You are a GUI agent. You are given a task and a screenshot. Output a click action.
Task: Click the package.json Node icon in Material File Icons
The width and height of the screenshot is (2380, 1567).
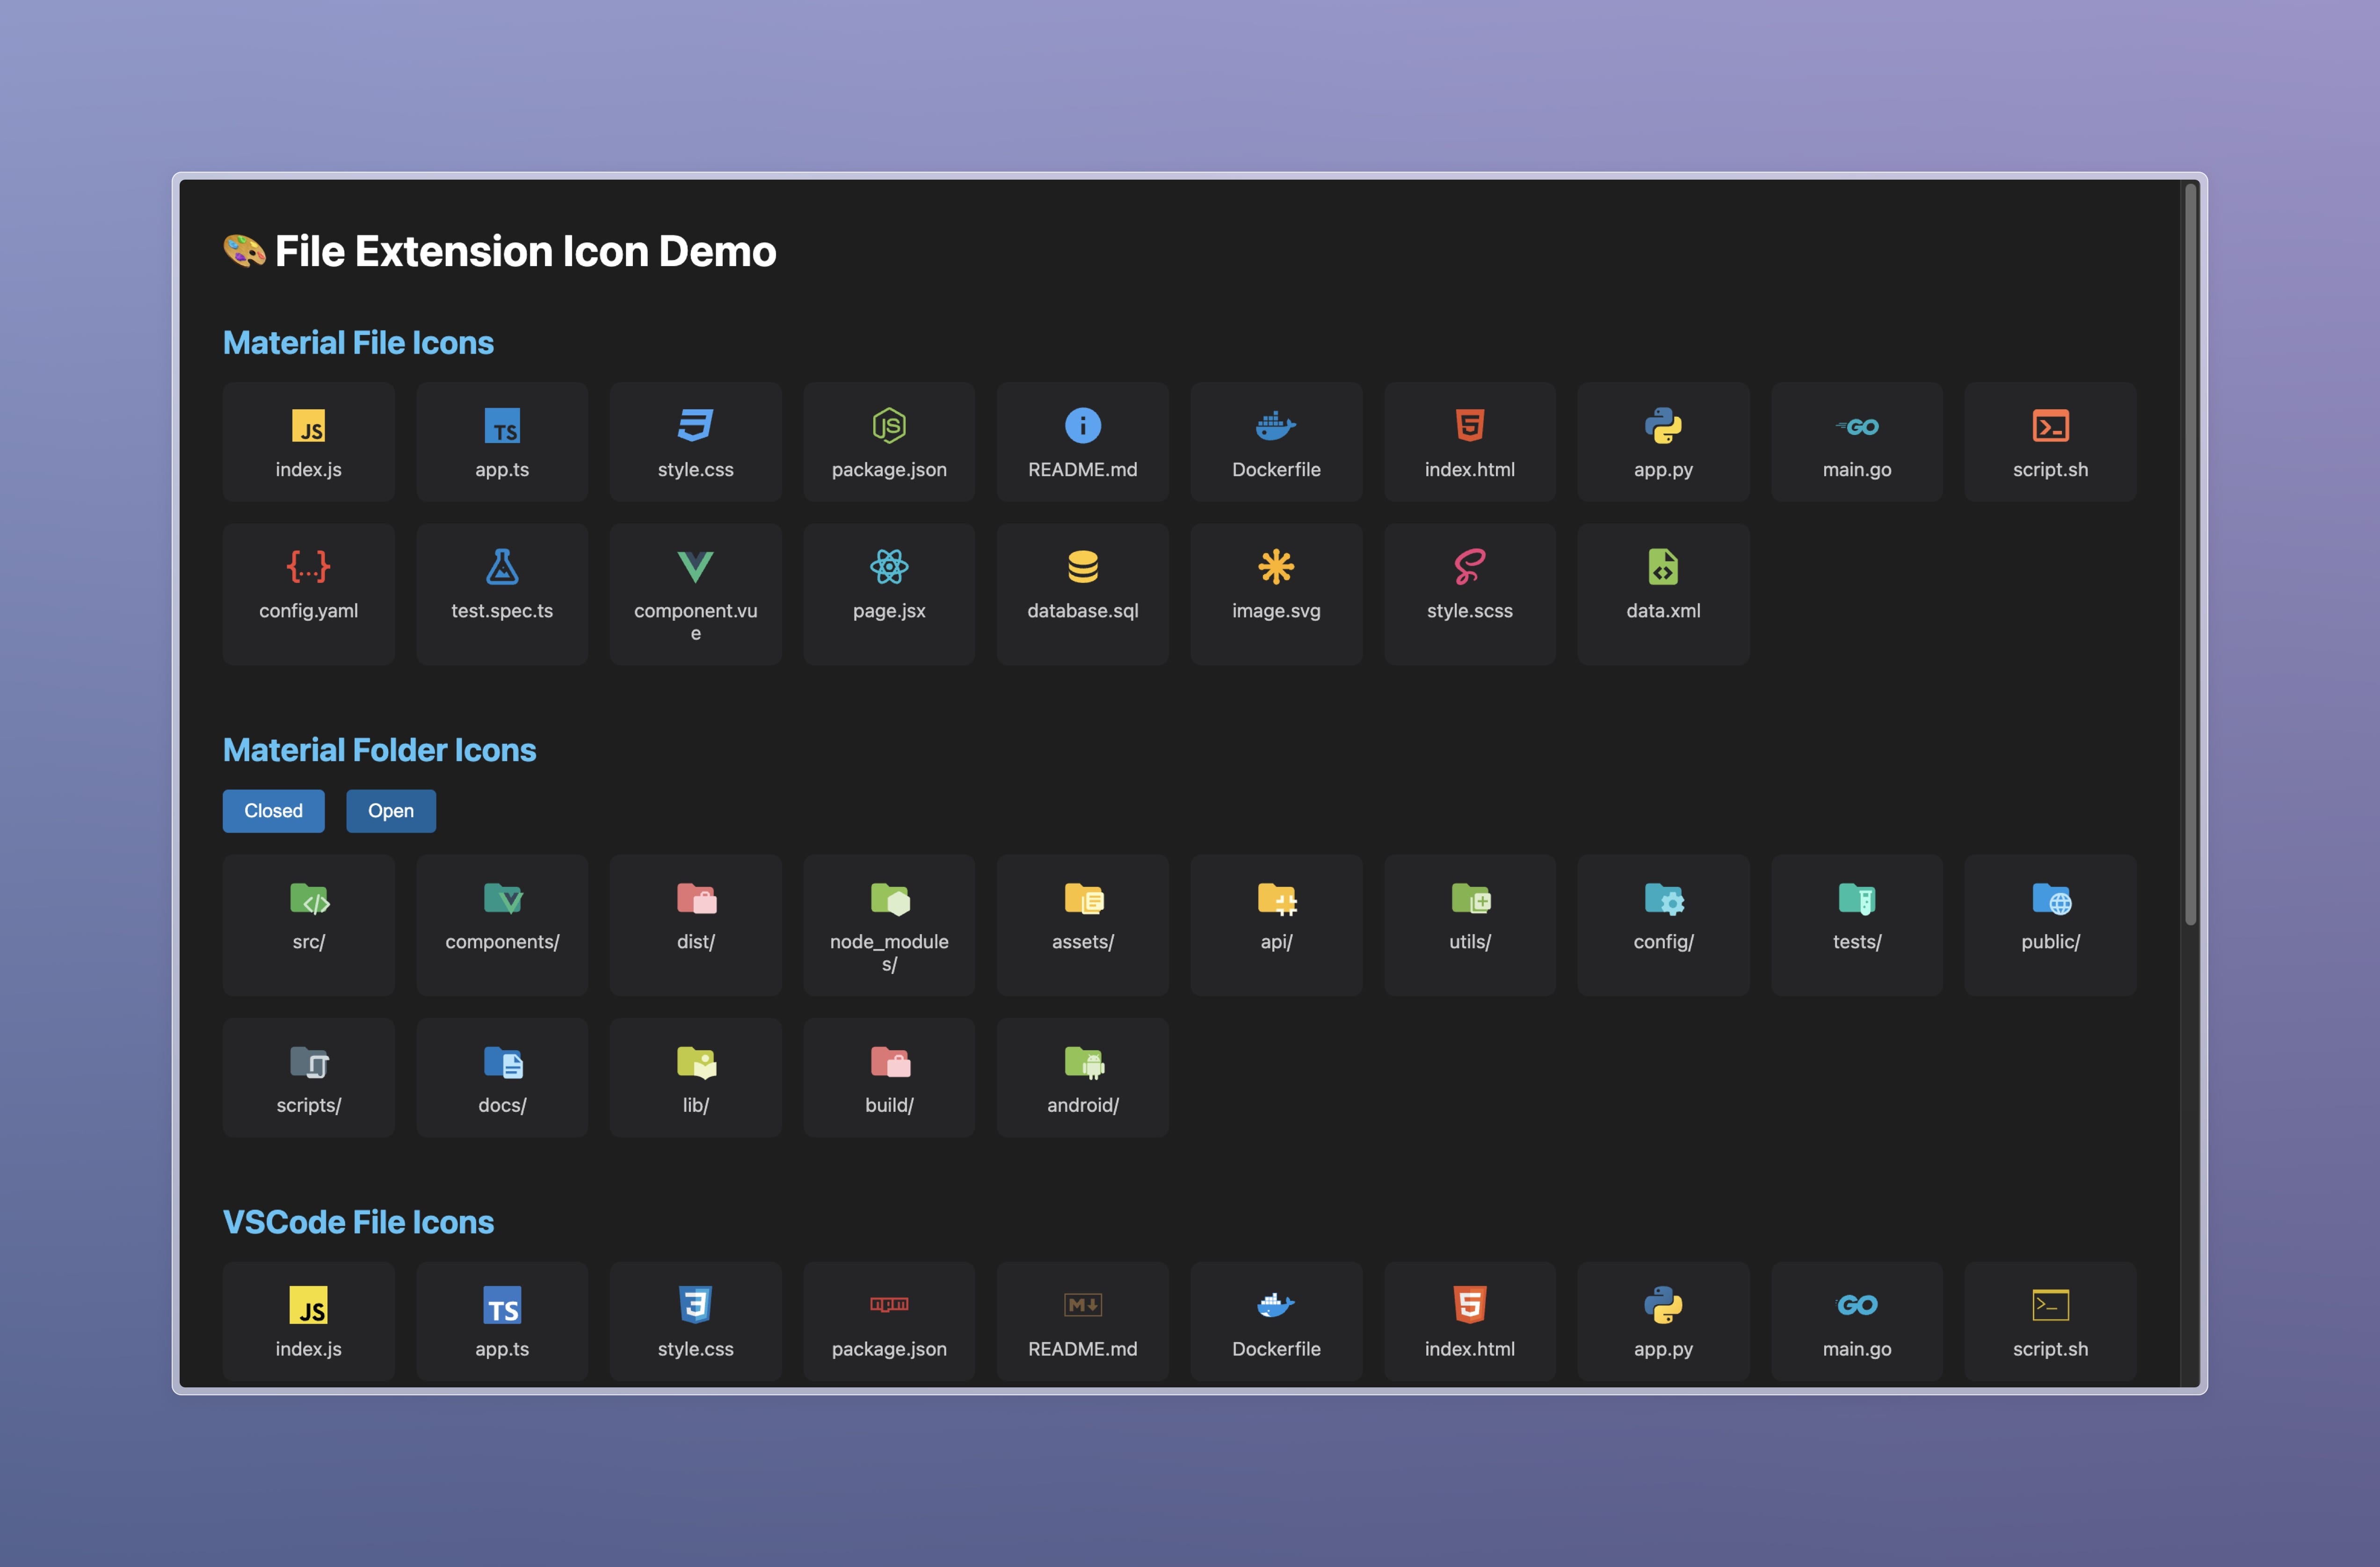[889, 426]
